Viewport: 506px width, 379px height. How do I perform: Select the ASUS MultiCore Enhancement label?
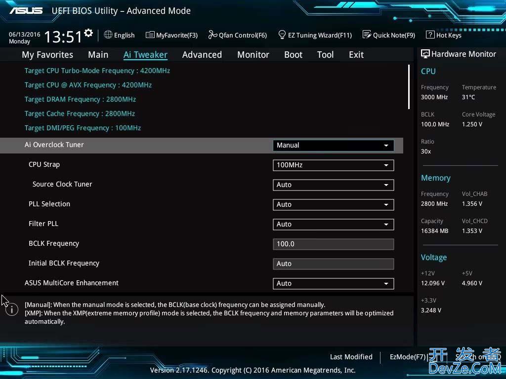tap(72, 283)
